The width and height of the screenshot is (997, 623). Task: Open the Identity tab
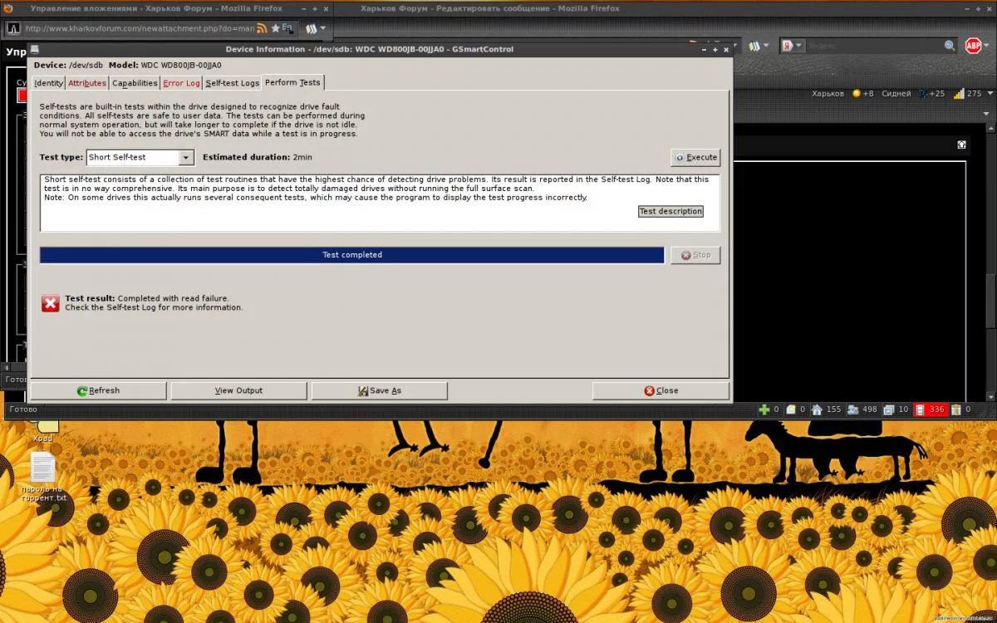[48, 83]
